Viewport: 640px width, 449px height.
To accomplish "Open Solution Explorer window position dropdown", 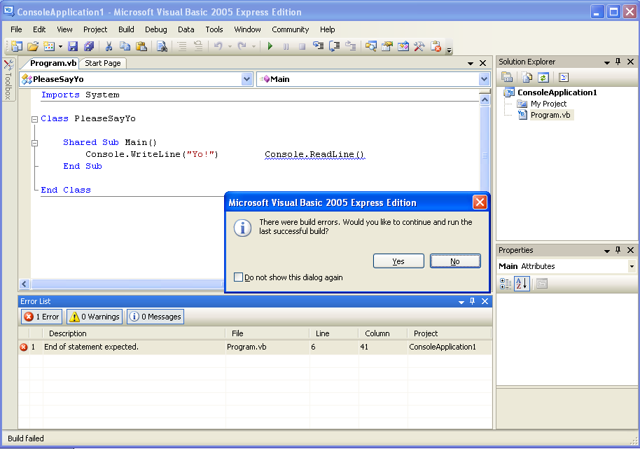I will (607, 62).
